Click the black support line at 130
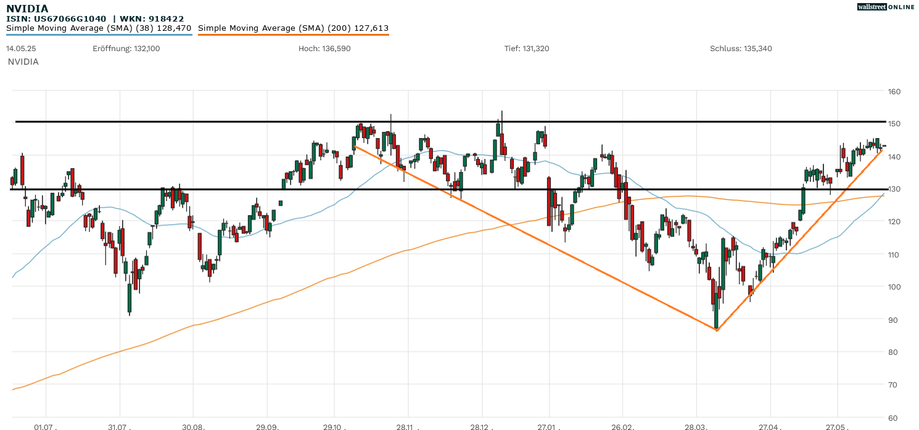 point(448,189)
